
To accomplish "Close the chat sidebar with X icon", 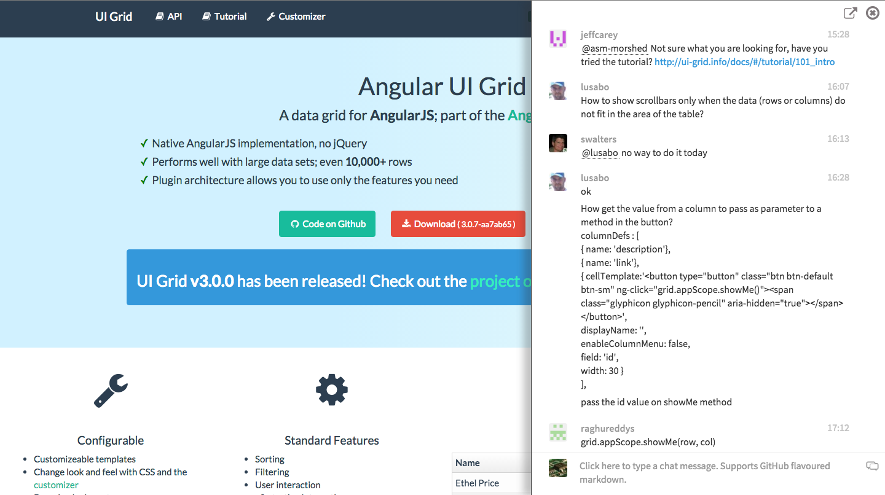I will [873, 13].
